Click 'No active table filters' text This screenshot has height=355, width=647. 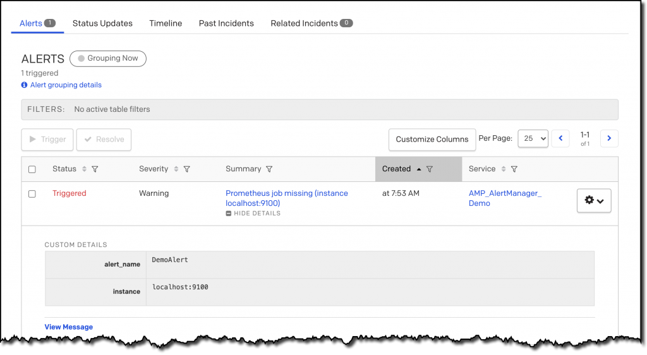112,109
